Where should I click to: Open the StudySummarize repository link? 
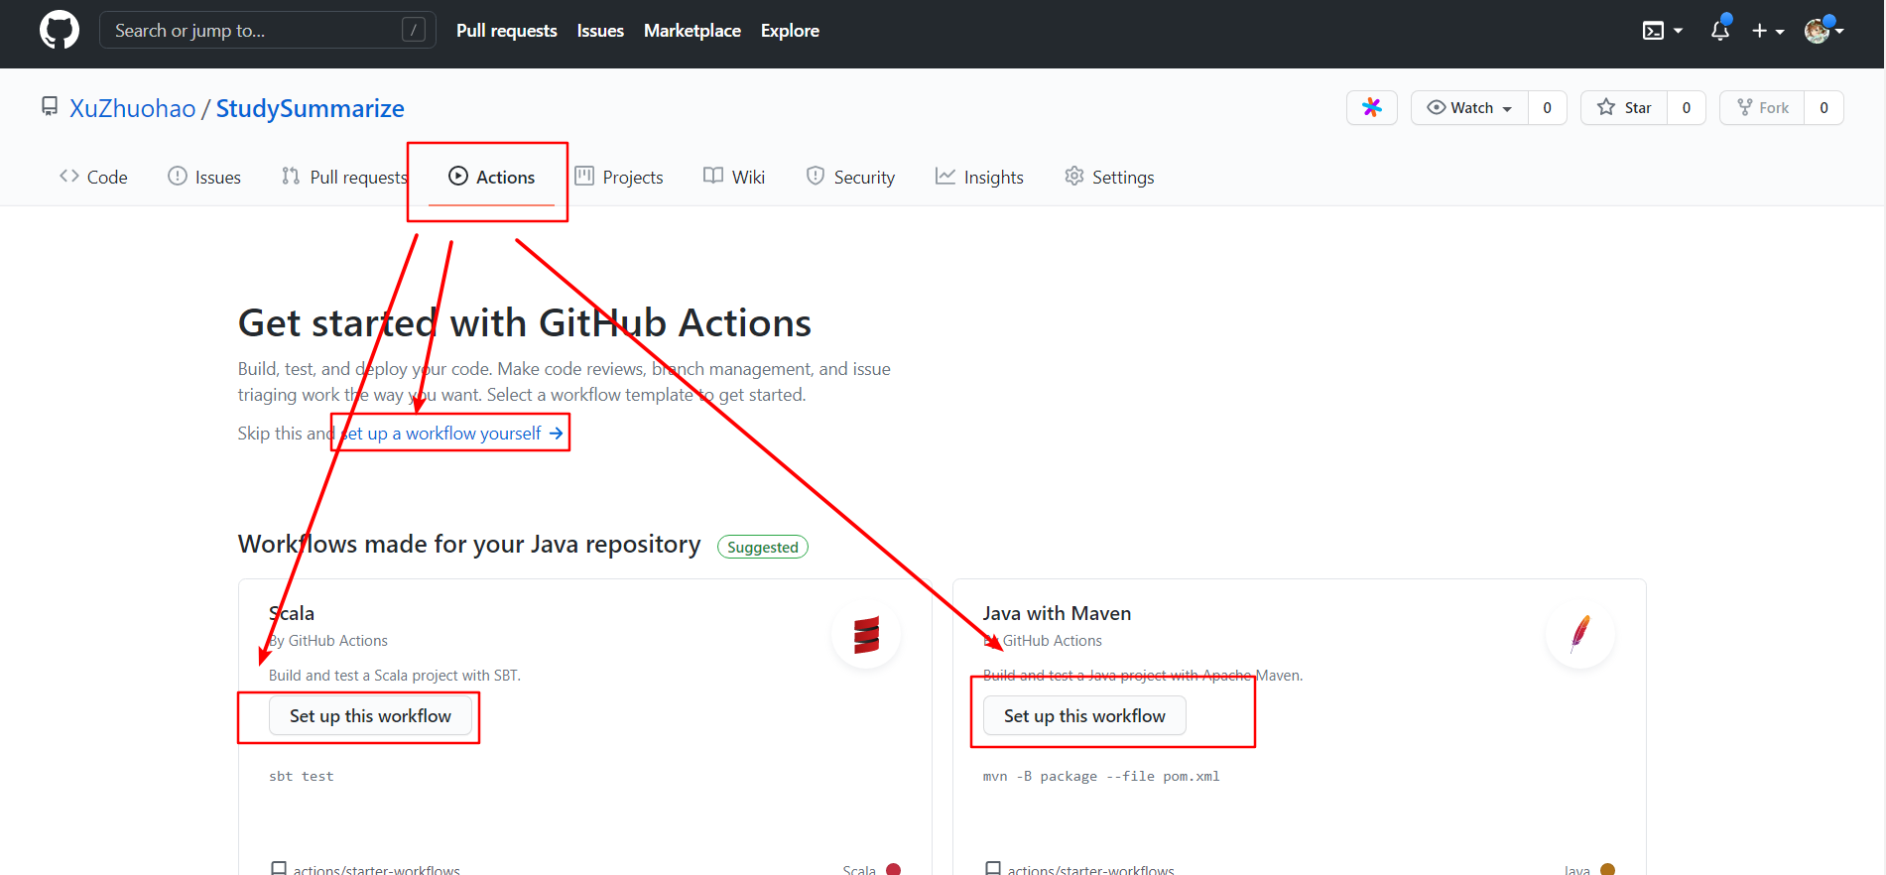coord(310,108)
